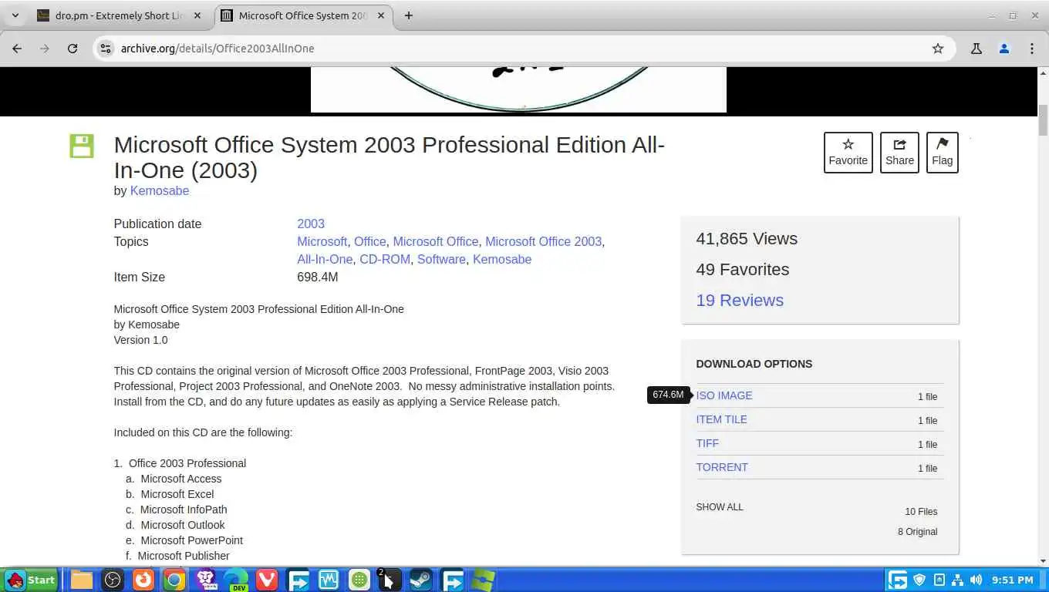Open Chrome Labs flask icon
Viewport: 1049px width, 592px height.
pos(976,48)
